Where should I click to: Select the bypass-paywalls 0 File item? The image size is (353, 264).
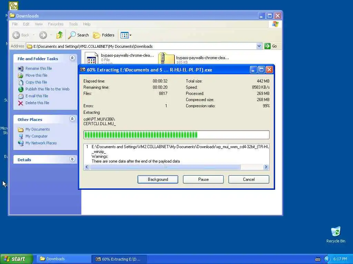[120, 58]
